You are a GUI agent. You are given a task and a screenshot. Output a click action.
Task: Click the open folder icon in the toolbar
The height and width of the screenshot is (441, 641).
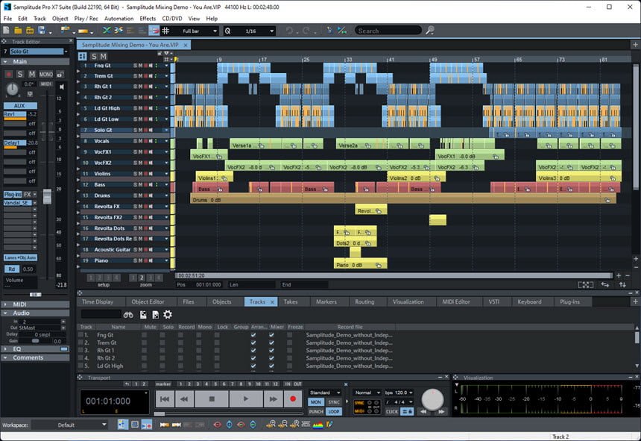(18, 31)
